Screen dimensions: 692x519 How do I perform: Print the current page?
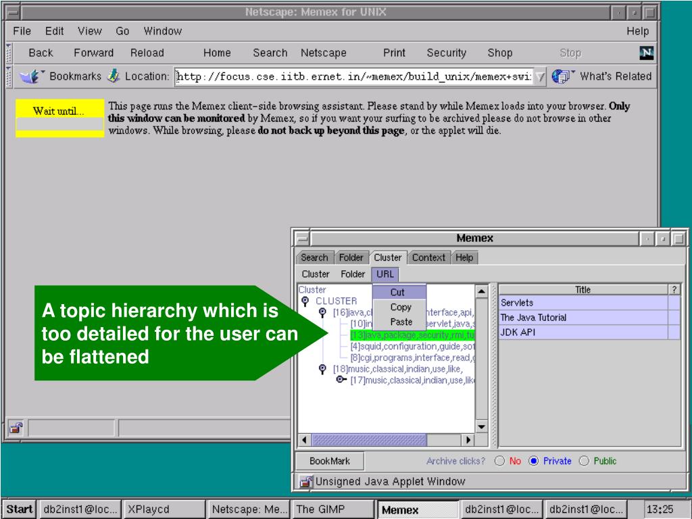(x=394, y=53)
